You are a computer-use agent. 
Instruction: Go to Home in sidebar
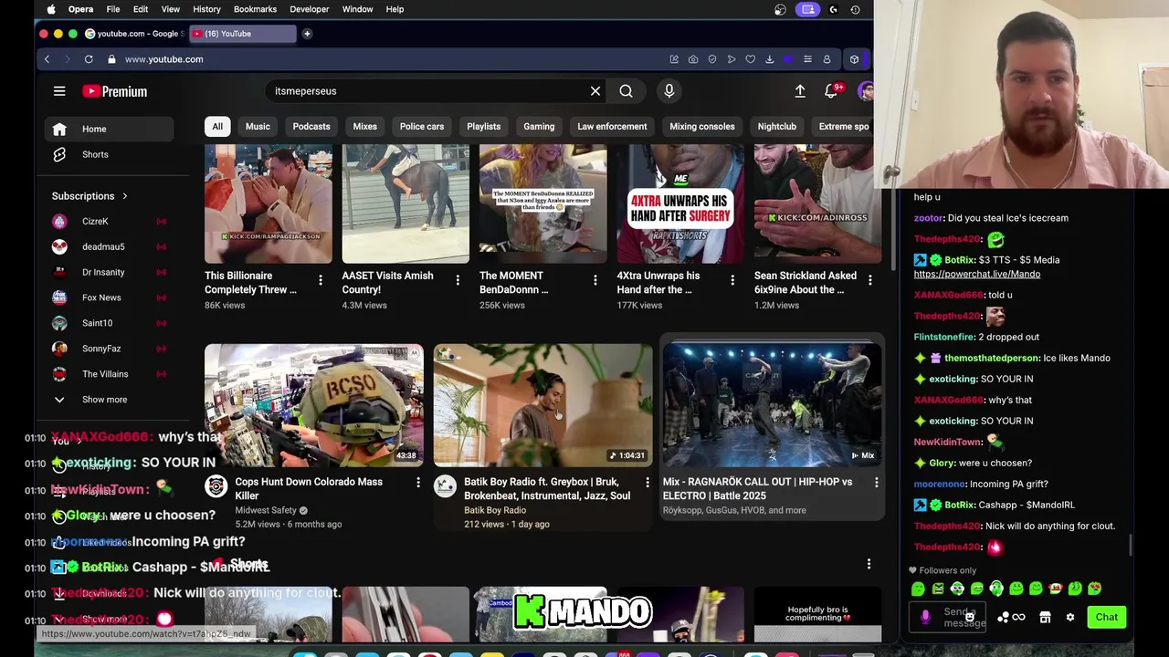click(x=110, y=130)
